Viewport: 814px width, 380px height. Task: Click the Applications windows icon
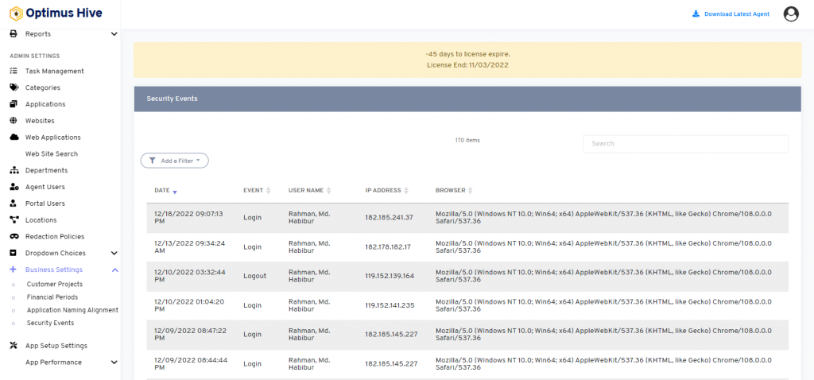coord(14,104)
